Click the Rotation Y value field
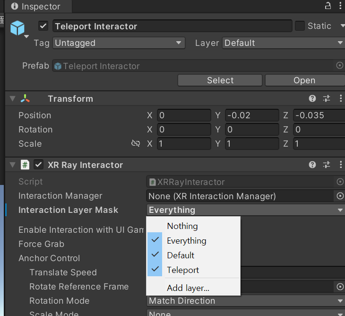Viewport: 345px width, 316px height. [252, 129]
